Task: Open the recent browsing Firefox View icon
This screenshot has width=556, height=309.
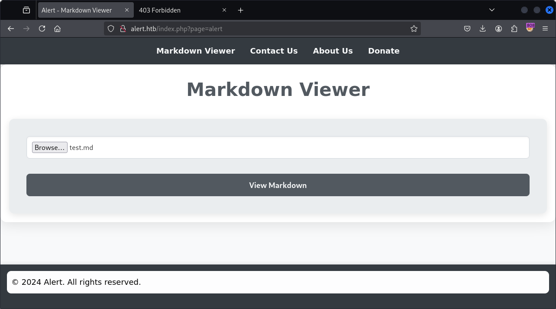Action: [26, 10]
